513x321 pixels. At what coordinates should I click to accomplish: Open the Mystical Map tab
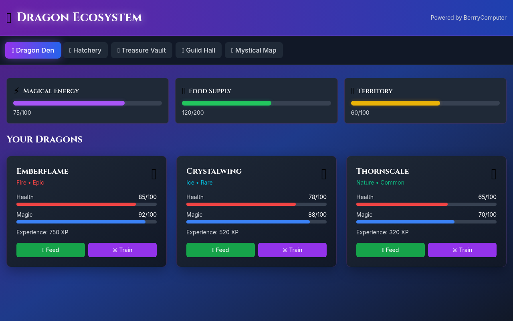pos(254,50)
